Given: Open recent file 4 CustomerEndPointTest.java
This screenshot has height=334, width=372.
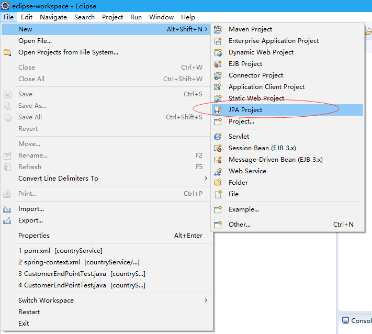Looking at the screenshot, I should tap(106, 285).
